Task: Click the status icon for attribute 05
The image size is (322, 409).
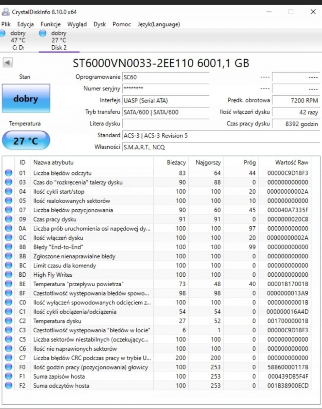Action: coord(8,201)
